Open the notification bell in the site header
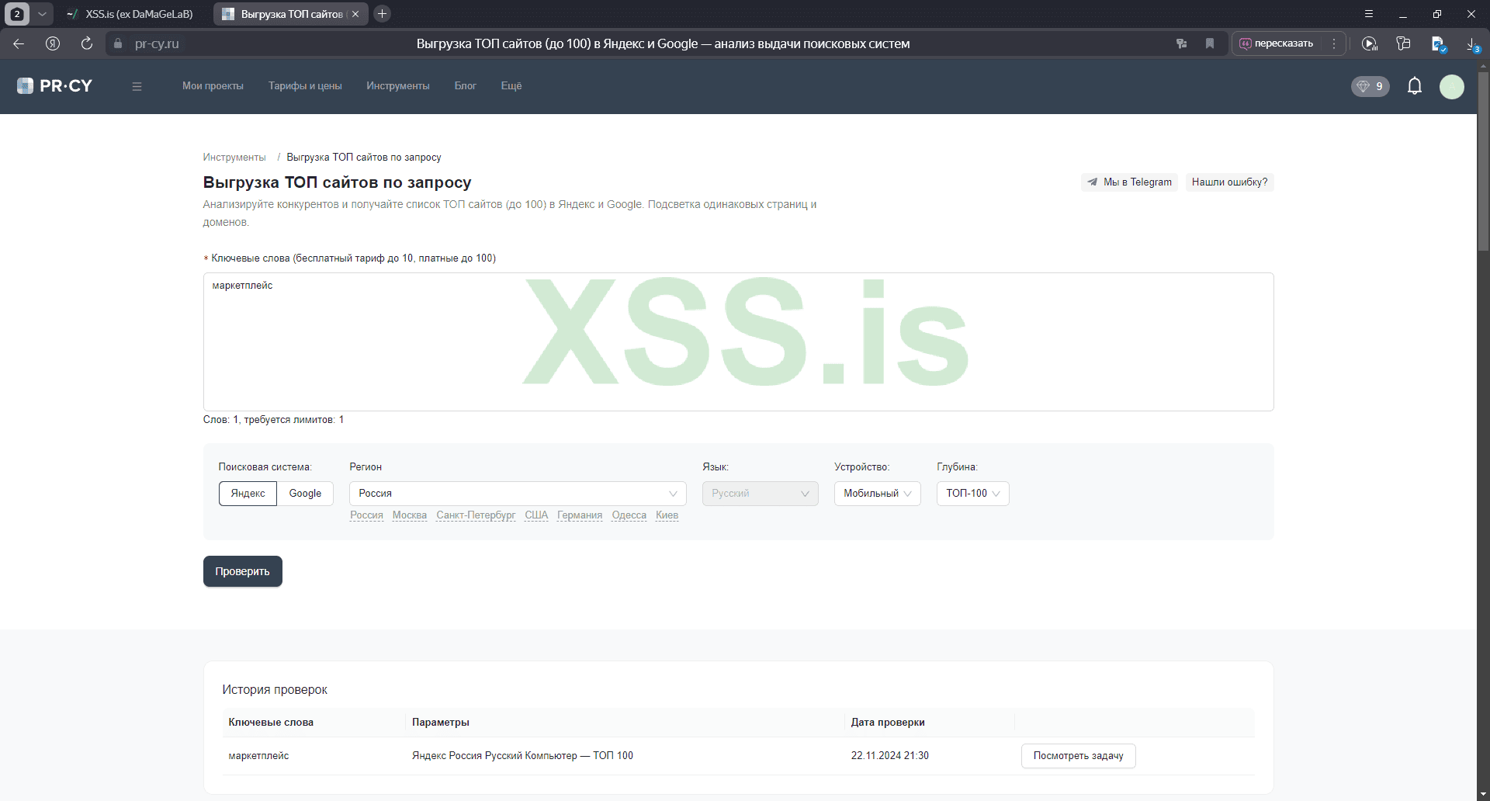 click(x=1415, y=86)
